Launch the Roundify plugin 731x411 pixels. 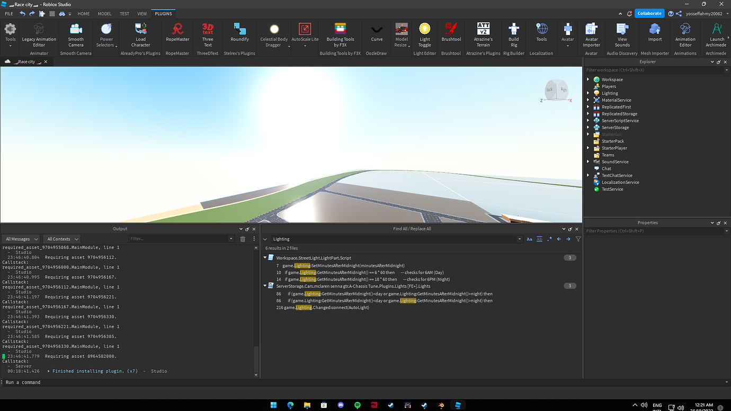click(x=239, y=34)
